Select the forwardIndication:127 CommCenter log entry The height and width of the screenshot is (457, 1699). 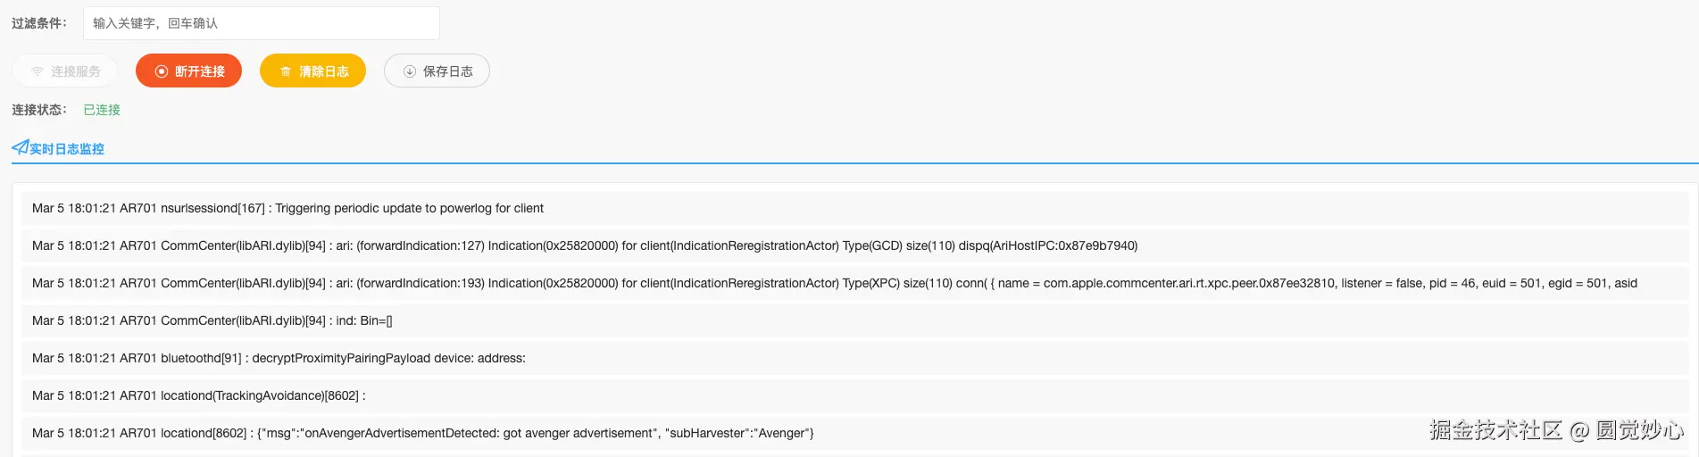pos(585,245)
